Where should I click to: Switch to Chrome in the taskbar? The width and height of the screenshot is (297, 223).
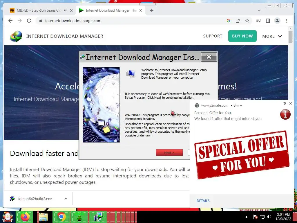coord(61,217)
